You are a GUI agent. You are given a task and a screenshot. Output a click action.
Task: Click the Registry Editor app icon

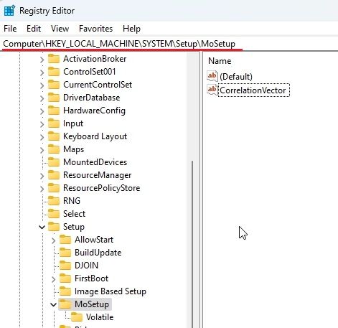9,10
